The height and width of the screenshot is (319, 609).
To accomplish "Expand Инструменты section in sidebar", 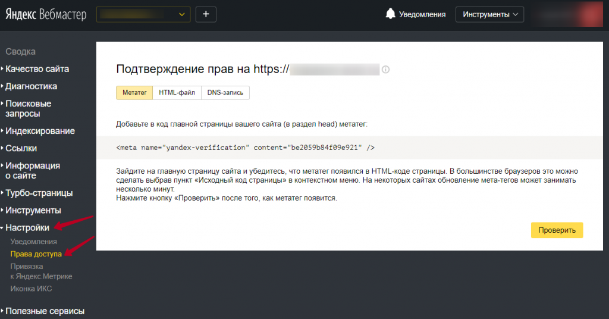I will [x=33, y=210].
